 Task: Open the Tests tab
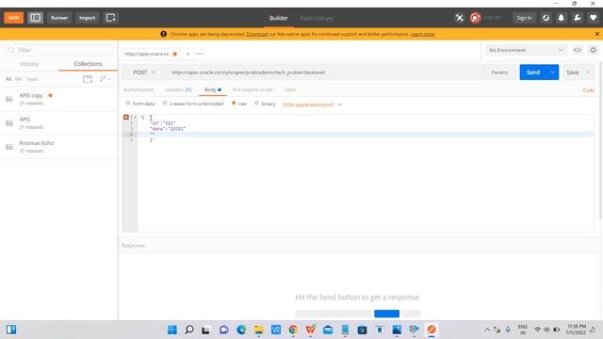290,89
